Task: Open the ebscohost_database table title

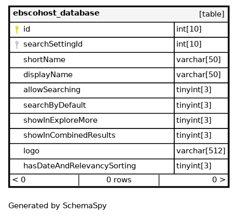Action: coord(56,13)
